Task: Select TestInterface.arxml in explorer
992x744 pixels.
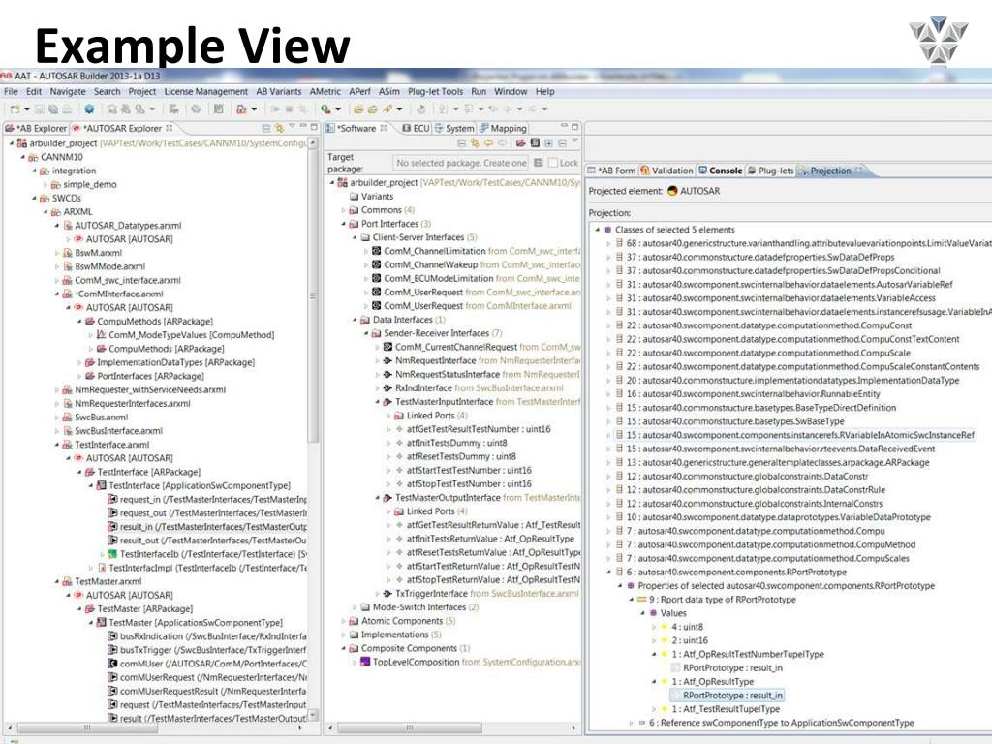Action: 112,445
